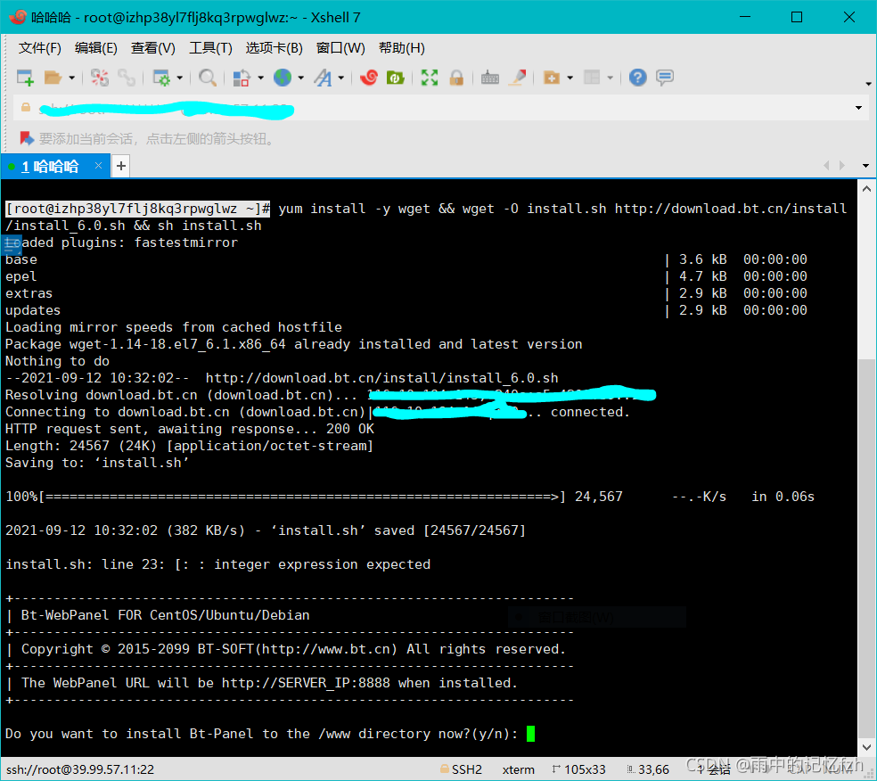
Task: Click the http://SERVER_IP:8888 URL text
Action: [306, 683]
